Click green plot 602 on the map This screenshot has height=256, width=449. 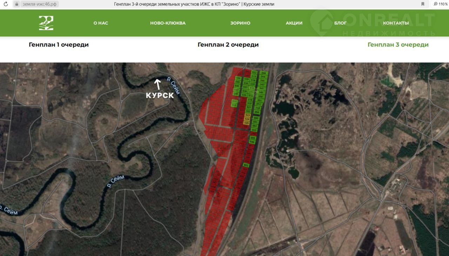click(x=246, y=165)
